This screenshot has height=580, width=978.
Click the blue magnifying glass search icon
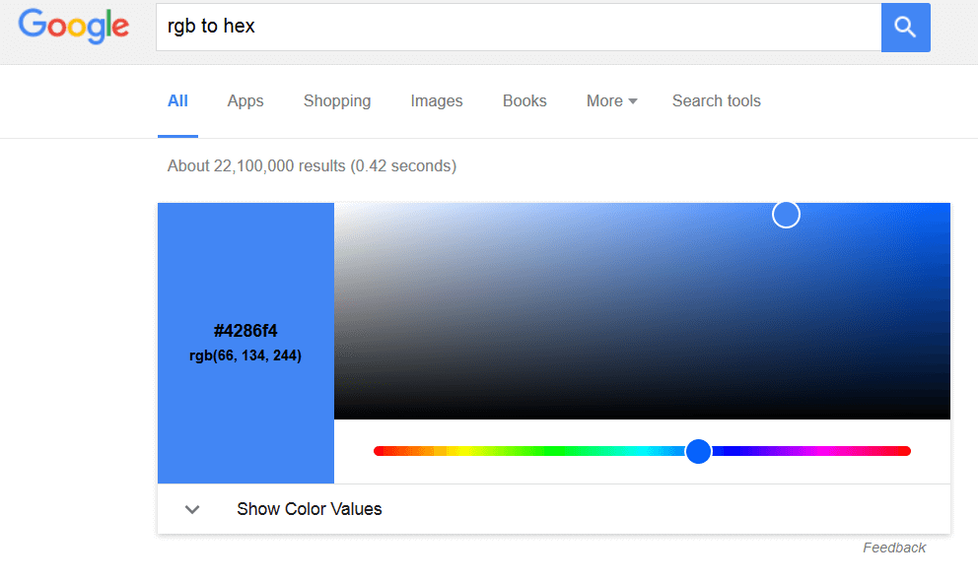905,28
